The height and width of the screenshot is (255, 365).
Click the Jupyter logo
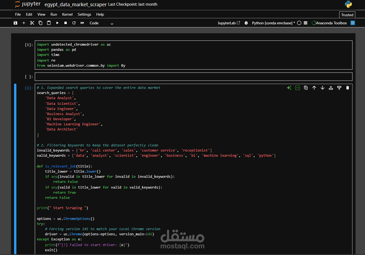click(x=28, y=4)
